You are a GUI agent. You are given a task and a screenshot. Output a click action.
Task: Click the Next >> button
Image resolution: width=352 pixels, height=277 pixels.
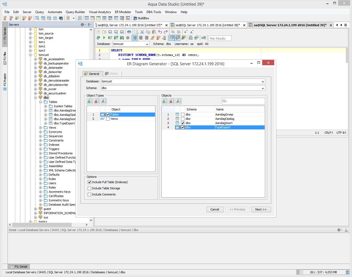(x=261, y=209)
